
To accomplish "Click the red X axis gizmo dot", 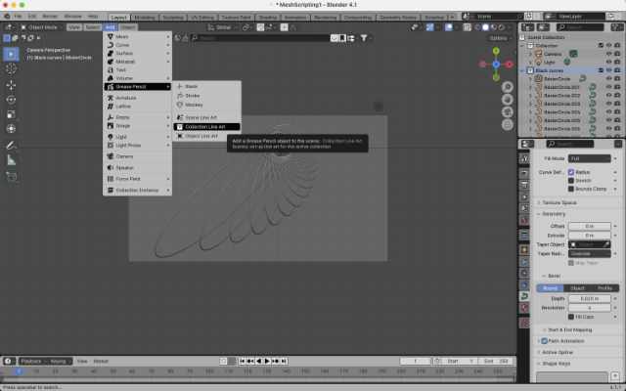I will [x=509, y=65].
